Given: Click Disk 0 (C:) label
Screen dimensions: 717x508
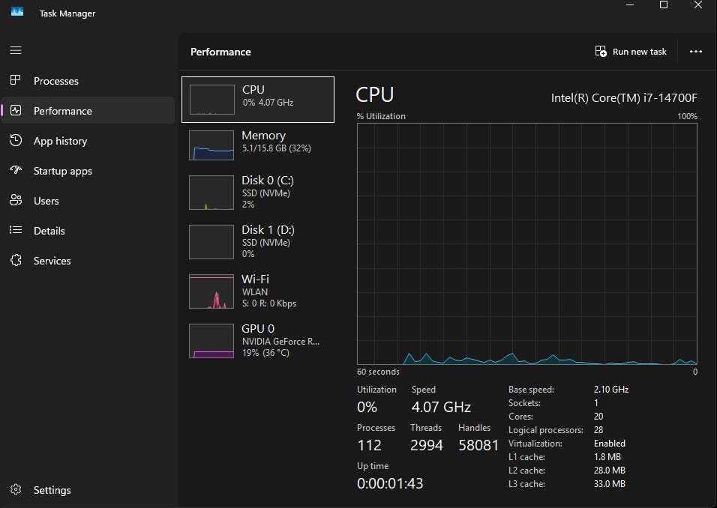Looking at the screenshot, I should tap(268, 181).
